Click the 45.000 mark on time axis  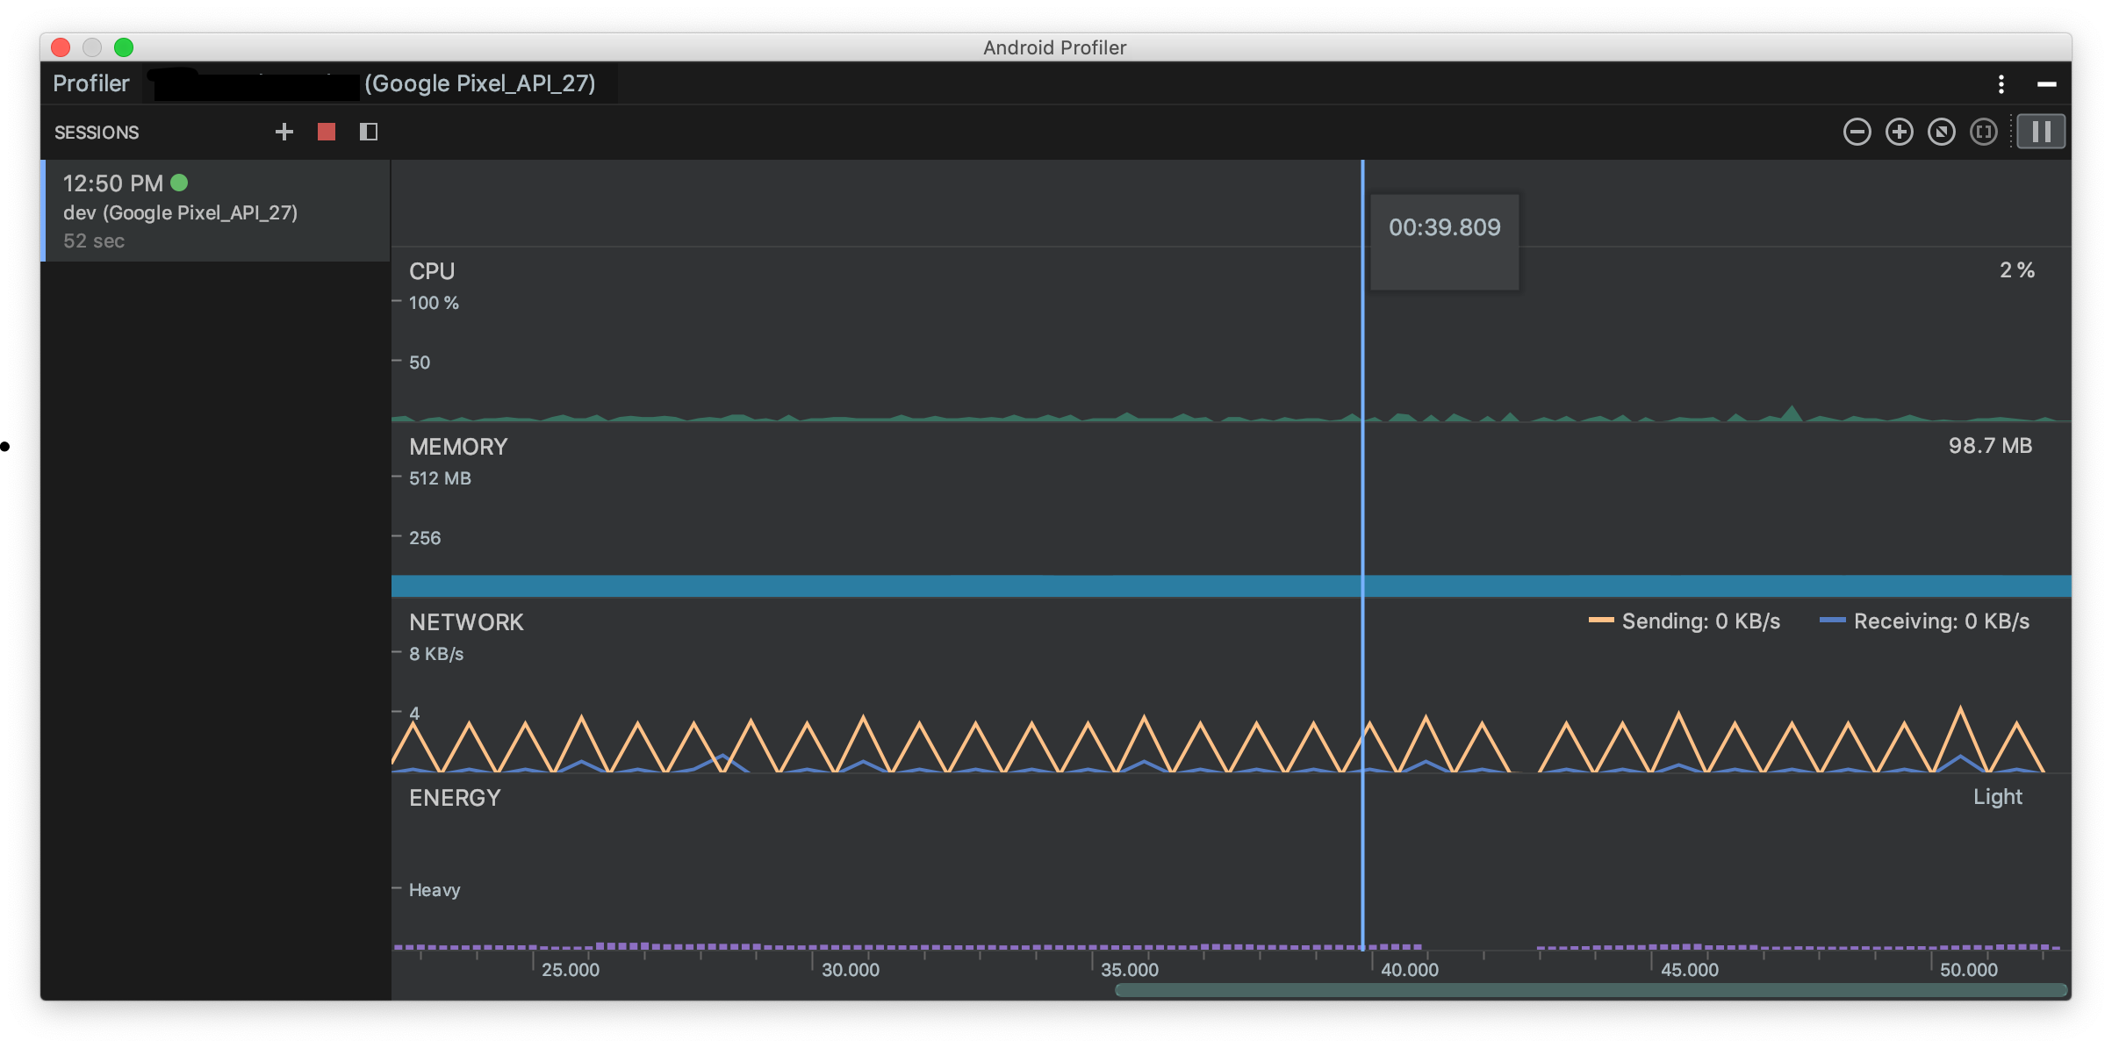(x=1689, y=970)
